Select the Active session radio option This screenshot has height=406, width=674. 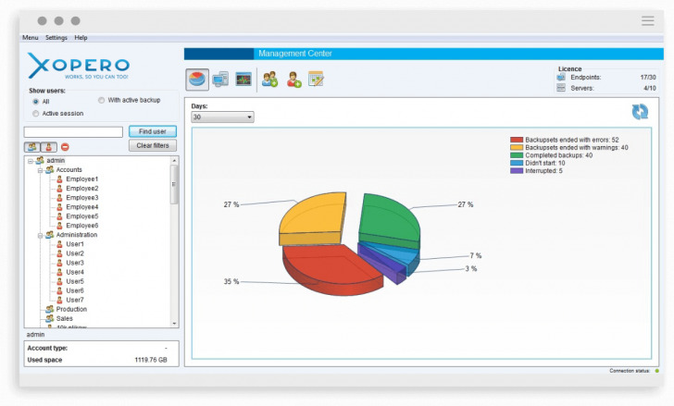click(35, 114)
